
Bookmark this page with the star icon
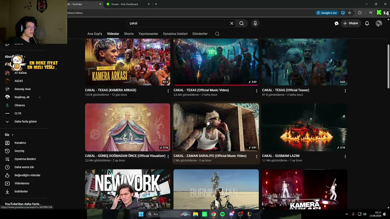pos(349,13)
